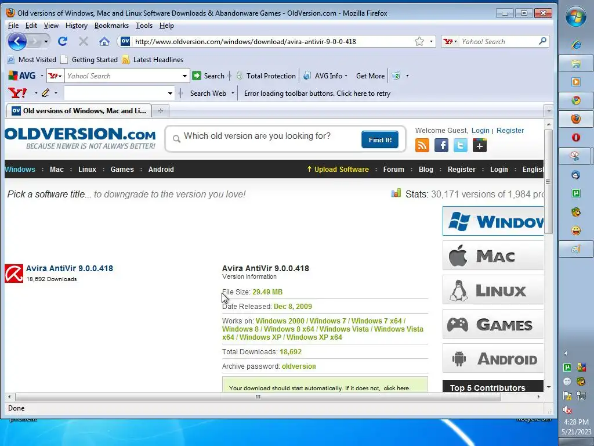Click the Avira AntiVir red logo

14,274
